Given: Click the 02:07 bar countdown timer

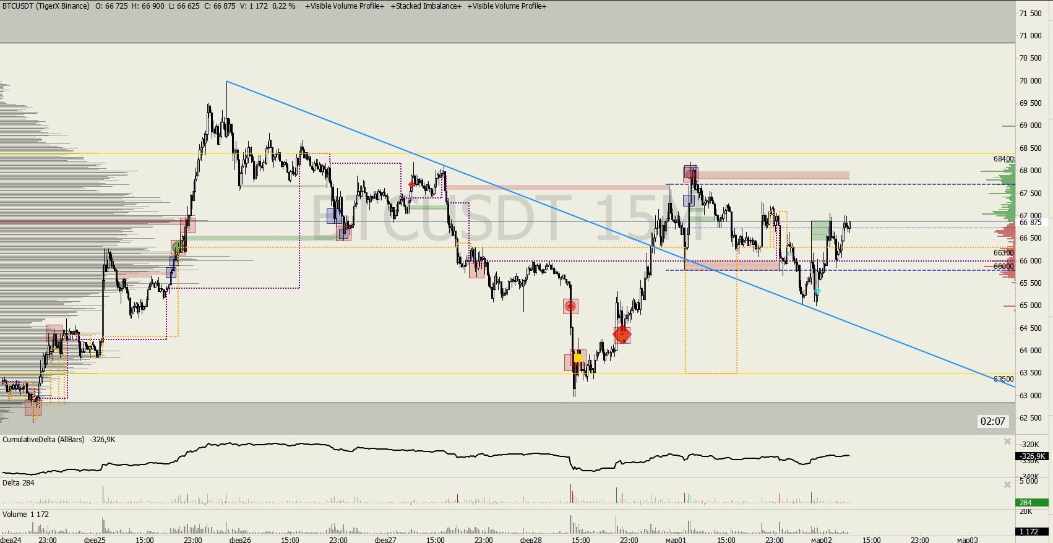Looking at the screenshot, I should (992, 421).
